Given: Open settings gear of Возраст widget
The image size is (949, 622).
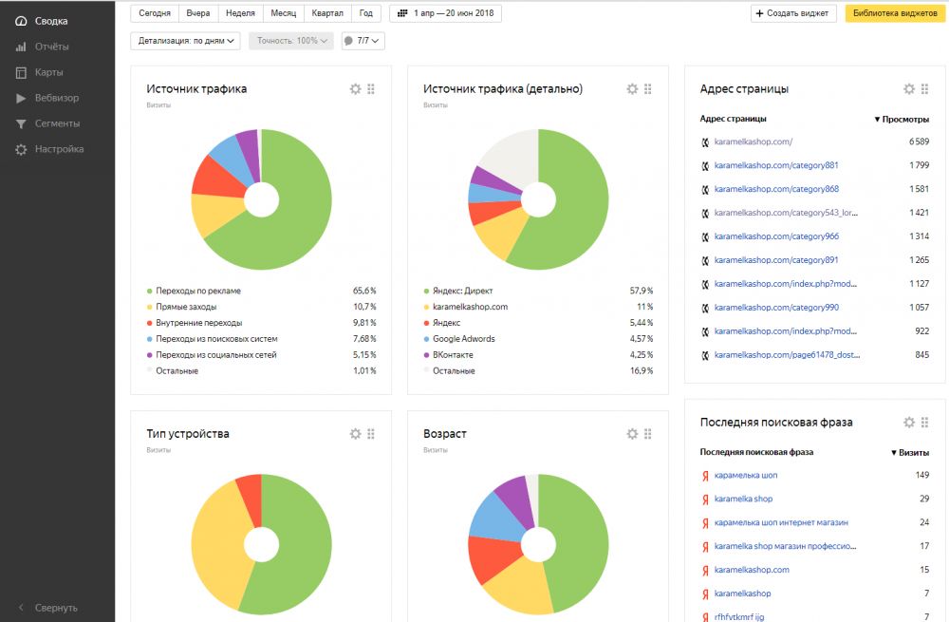Looking at the screenshot, I should pos(632,434).
